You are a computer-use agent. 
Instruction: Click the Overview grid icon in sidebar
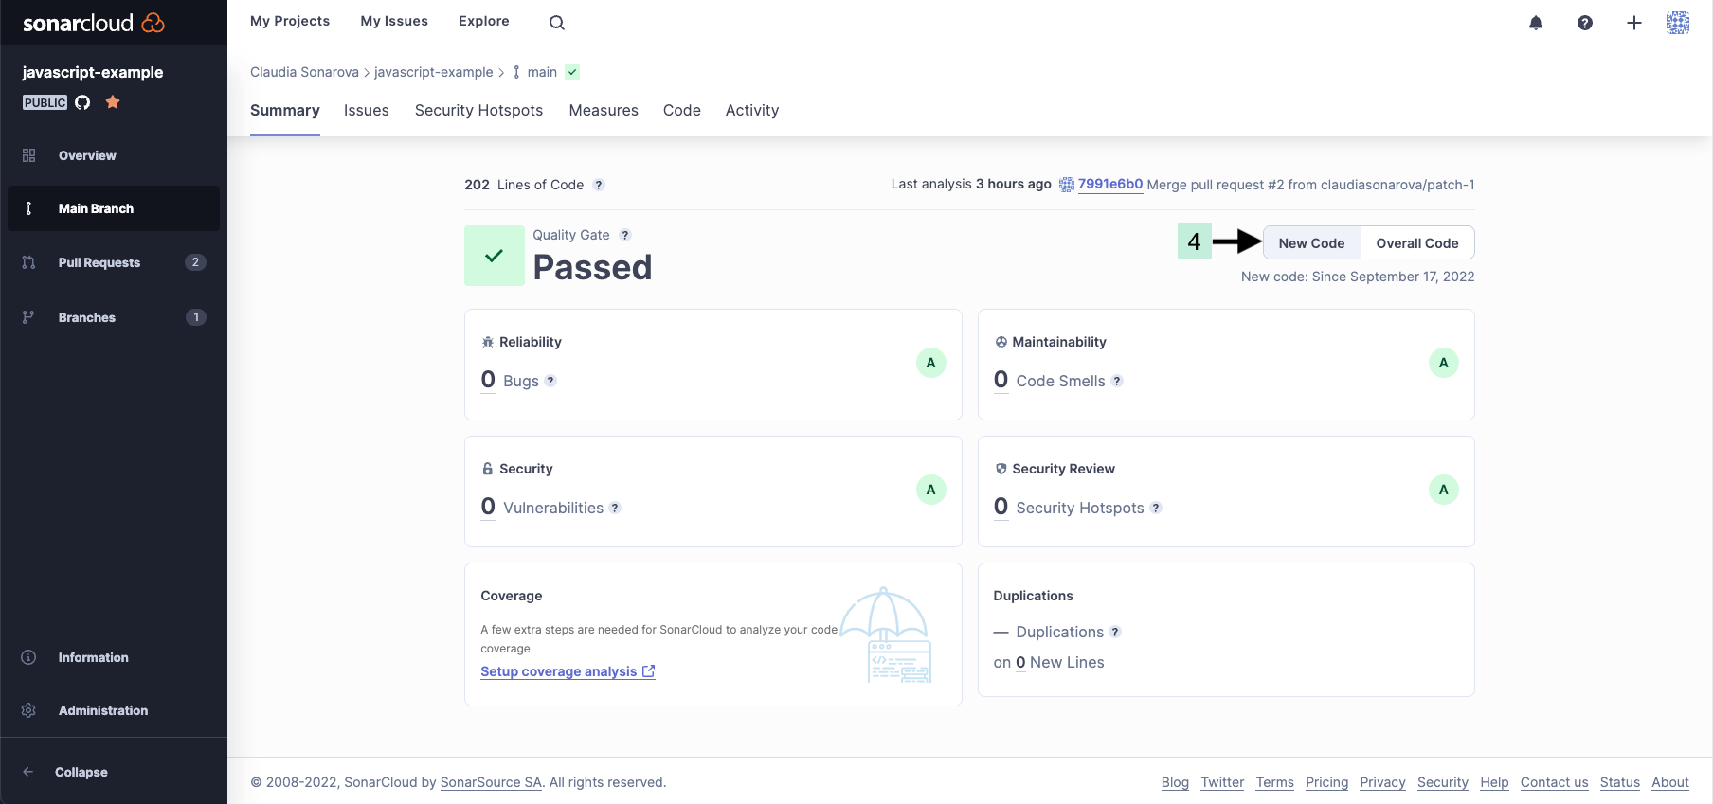pyautogui.click(x=28, y=155)
